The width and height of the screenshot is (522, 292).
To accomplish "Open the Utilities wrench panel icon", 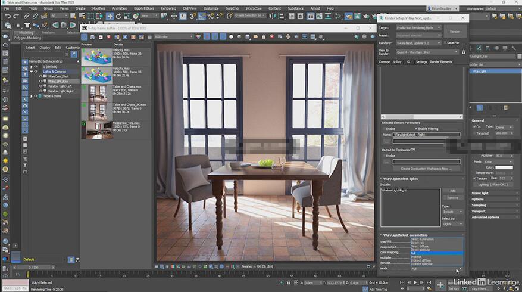I will (x=514, y=48).
